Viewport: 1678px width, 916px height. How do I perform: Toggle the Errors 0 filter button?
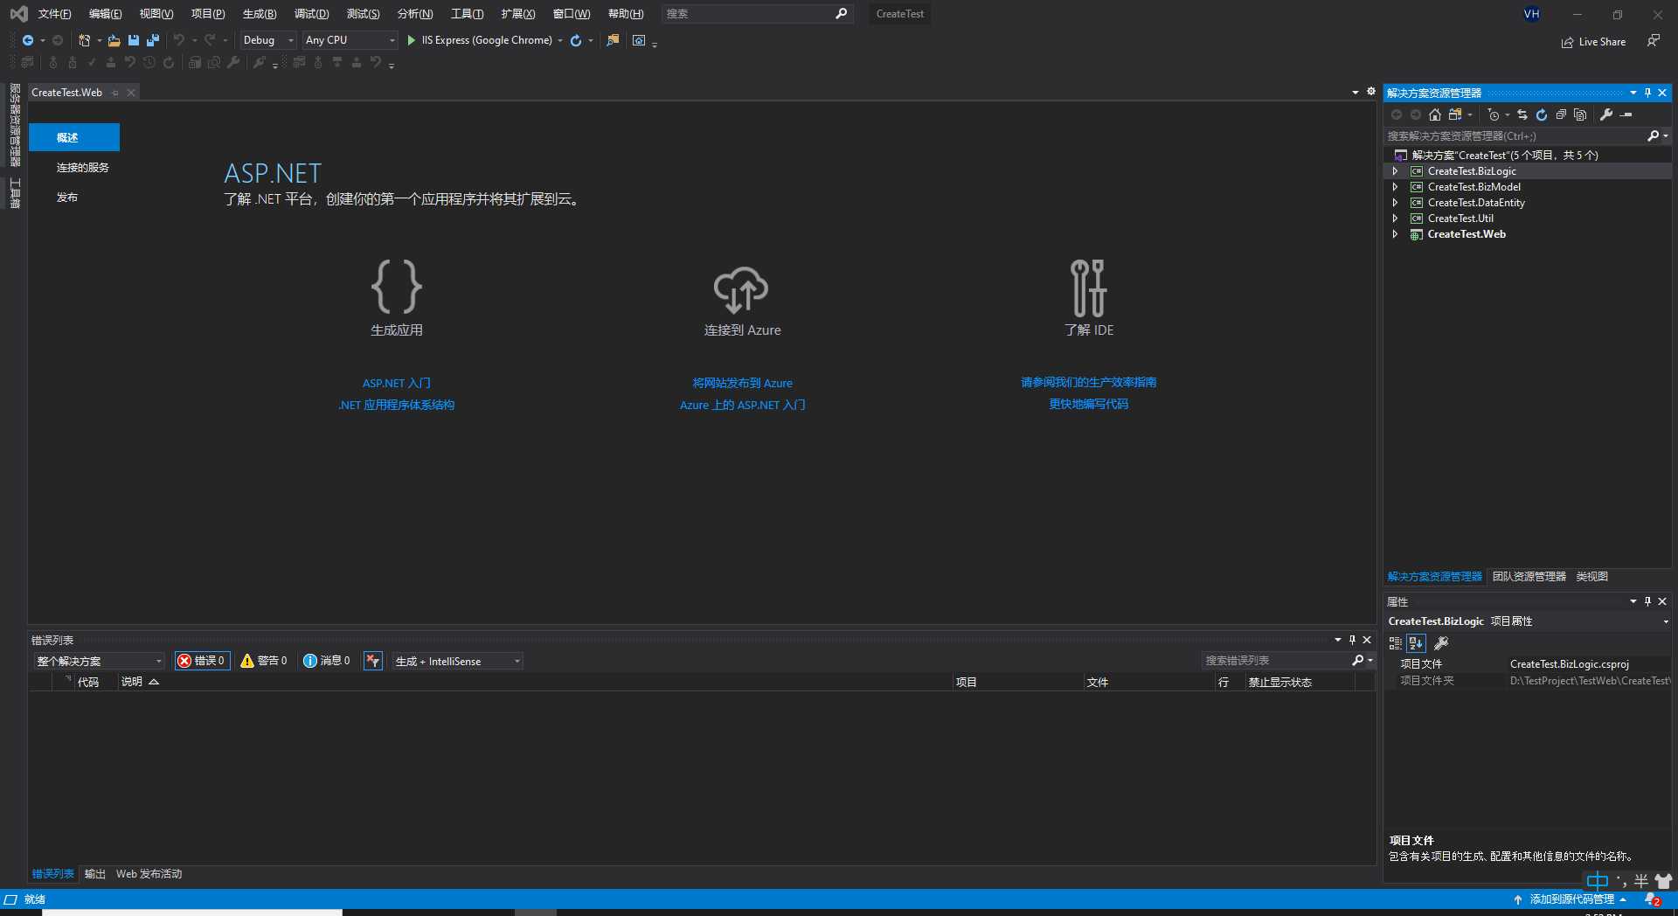202,661
